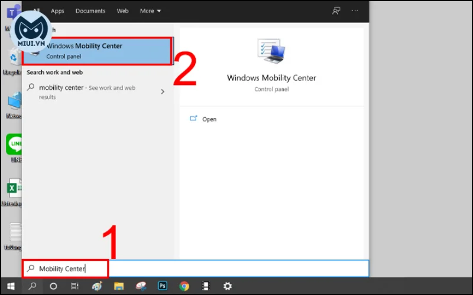Open File Explorer from the taskbar

(119, 286)
